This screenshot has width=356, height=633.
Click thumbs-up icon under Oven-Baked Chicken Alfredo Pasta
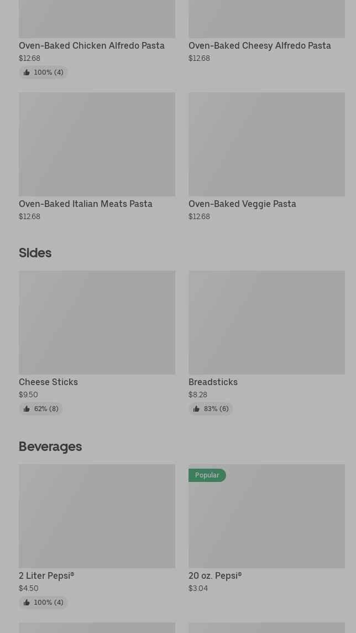click(27, 72)
